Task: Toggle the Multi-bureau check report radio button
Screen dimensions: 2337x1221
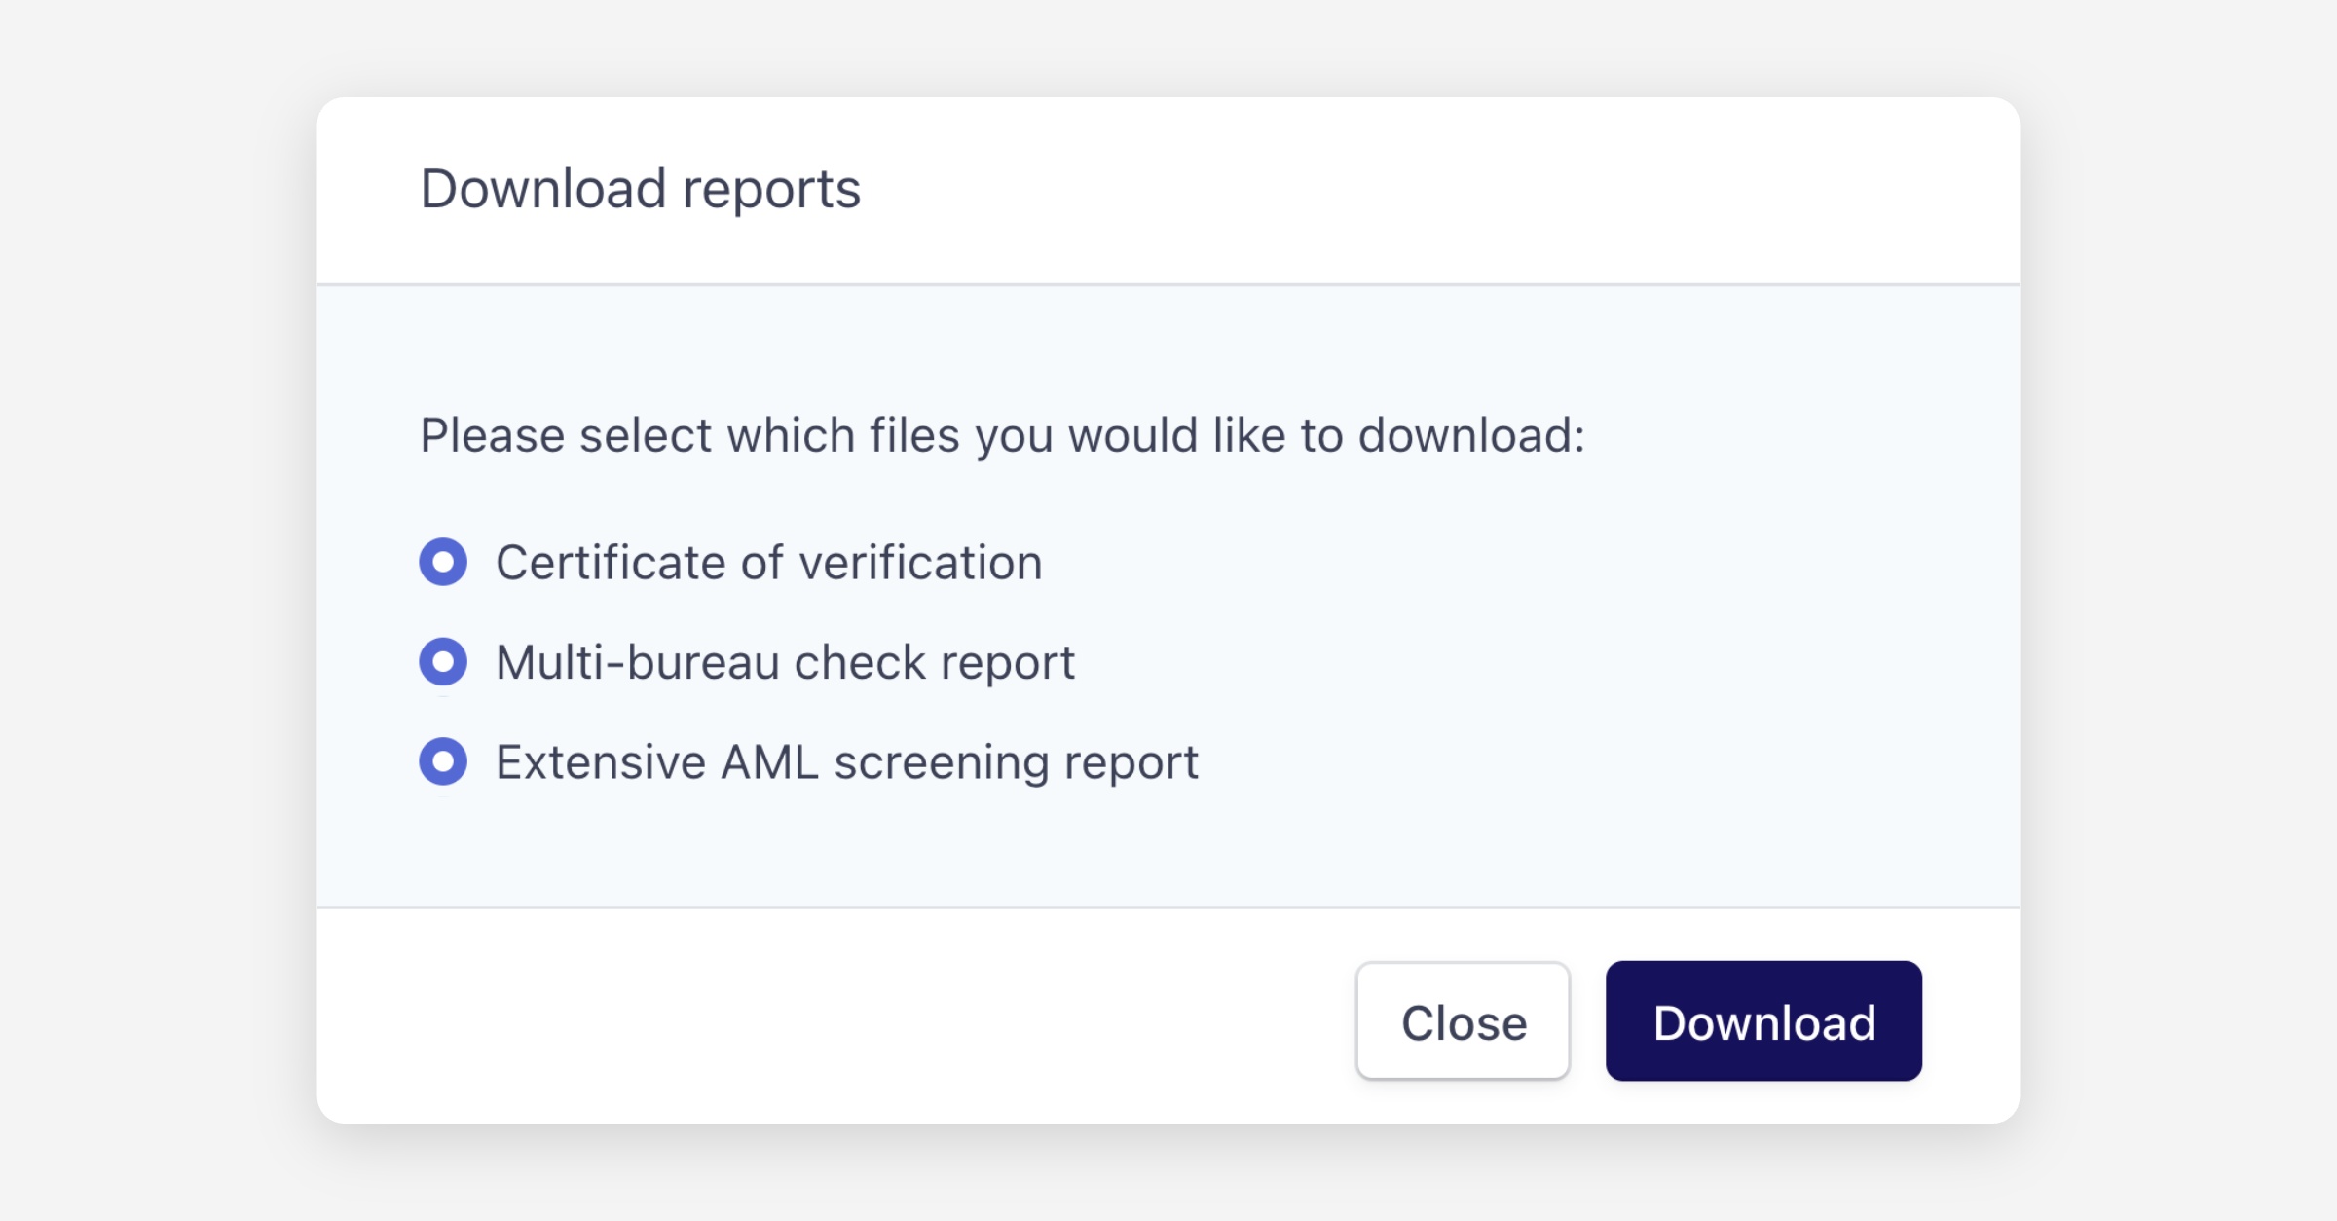Action: tap(443, 662)
